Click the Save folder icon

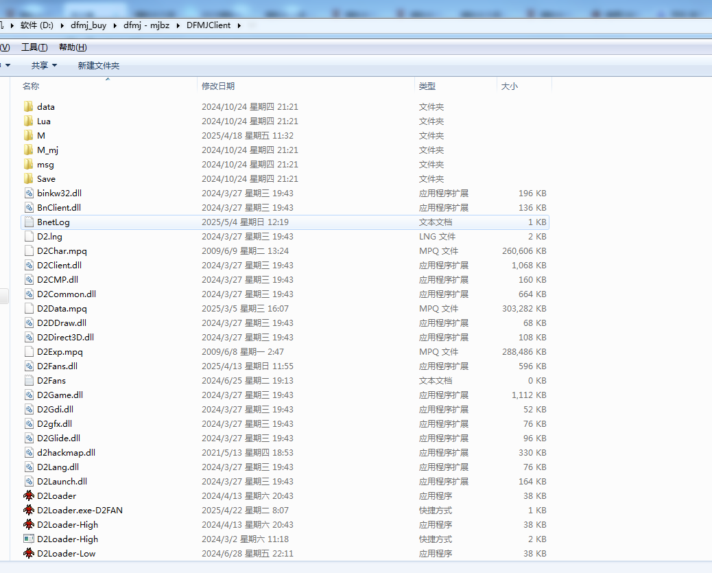pyautogui.click(x=29, y=179)
